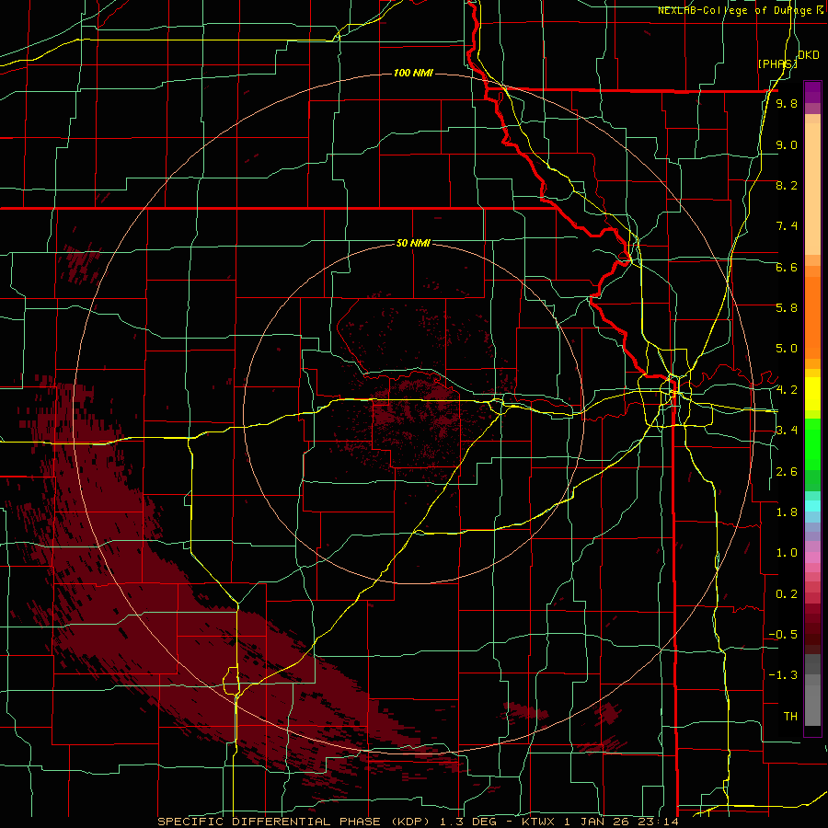Select the yellow swatch in the color bar
Viewport: 828px width, 828px height.
(x=812, y=394)
